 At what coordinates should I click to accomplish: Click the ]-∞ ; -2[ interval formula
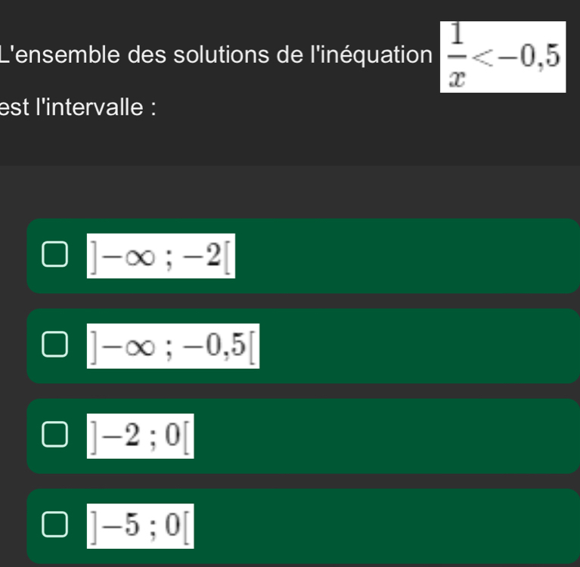click(x=160, y=256)
